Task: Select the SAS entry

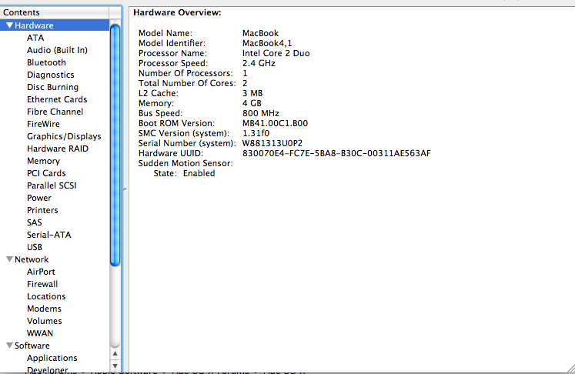Action: [35, 222]
